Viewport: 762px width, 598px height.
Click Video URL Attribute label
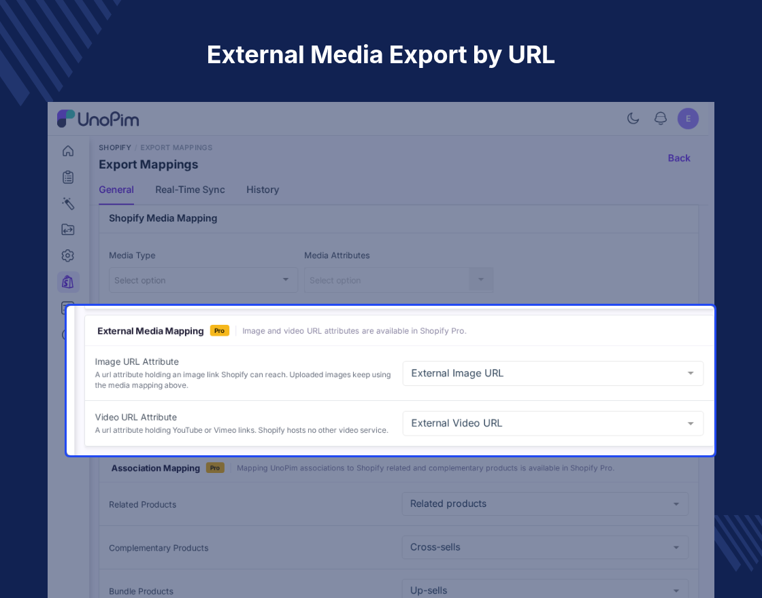coord(135,417)
